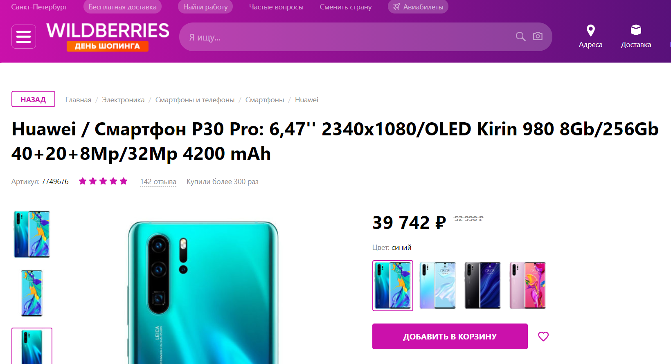Go to Электроника breadcrumb
The height and width of the screenshot is (364, 671).
point(123,100)
